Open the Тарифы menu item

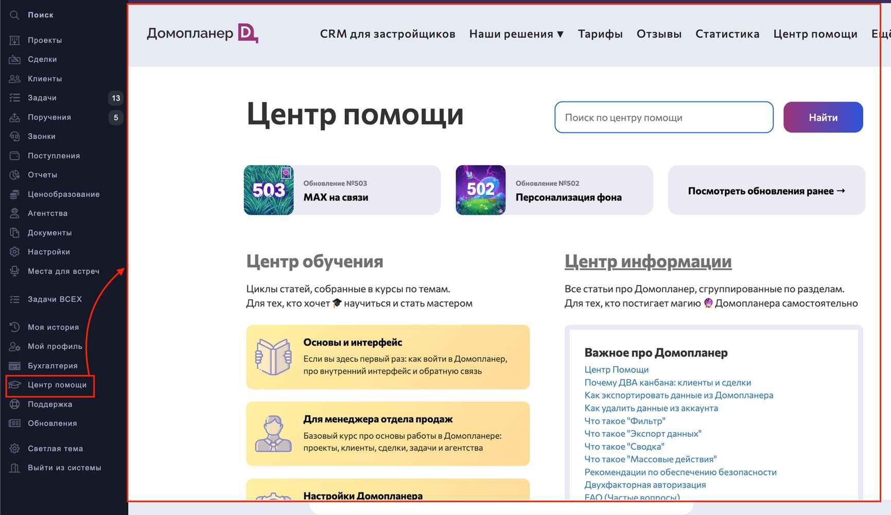pos(600,34)
